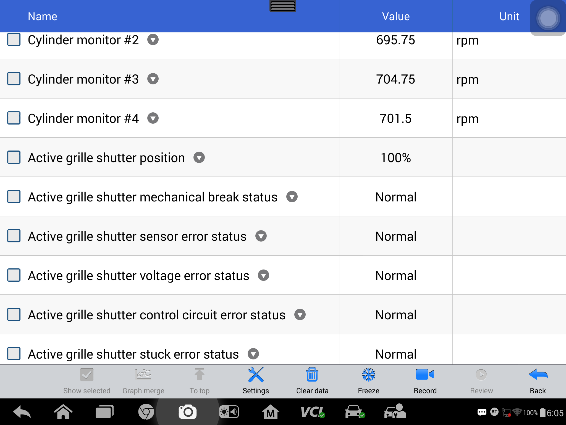Click the Name column header
The image size is (566, 425).
(43, 16)
